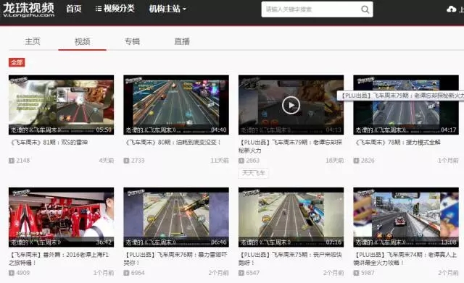This screenshot has width=464, height=283.
Task: Click the view count icon beside 5987
Action: coord(356,273)
